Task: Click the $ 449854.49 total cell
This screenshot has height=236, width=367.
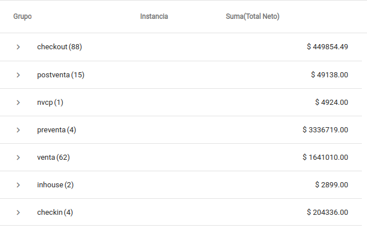Action: 327,47
